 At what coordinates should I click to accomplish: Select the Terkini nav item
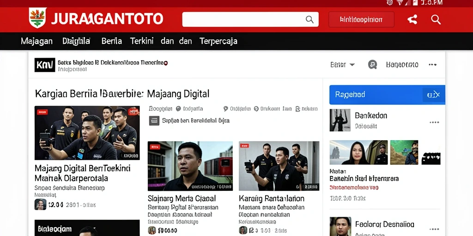tap(142, 41)
